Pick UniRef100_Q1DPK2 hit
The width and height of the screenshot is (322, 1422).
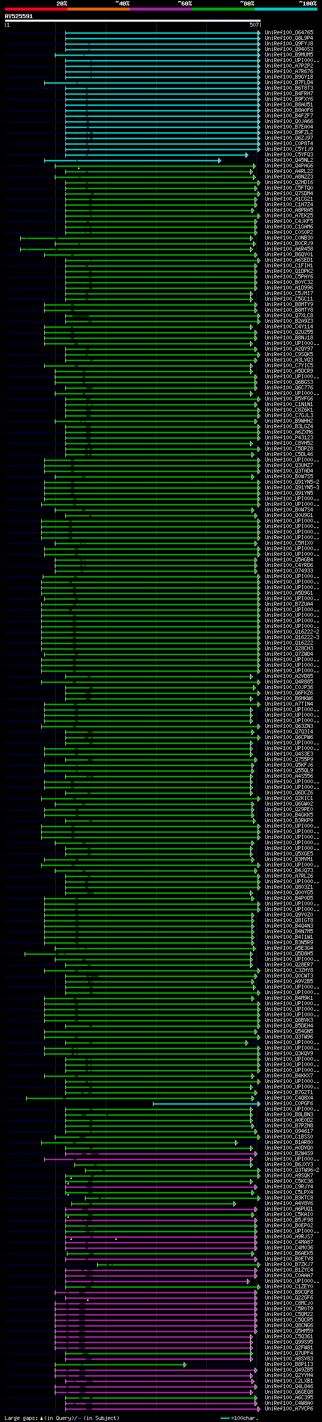[x=288, y=271]
